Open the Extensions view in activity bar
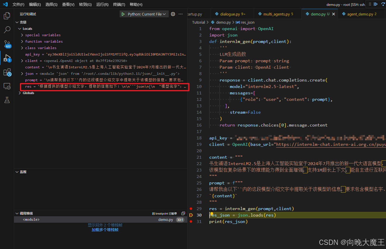Image resolution: width=386 pixels, height=249 pixels. 7,72
